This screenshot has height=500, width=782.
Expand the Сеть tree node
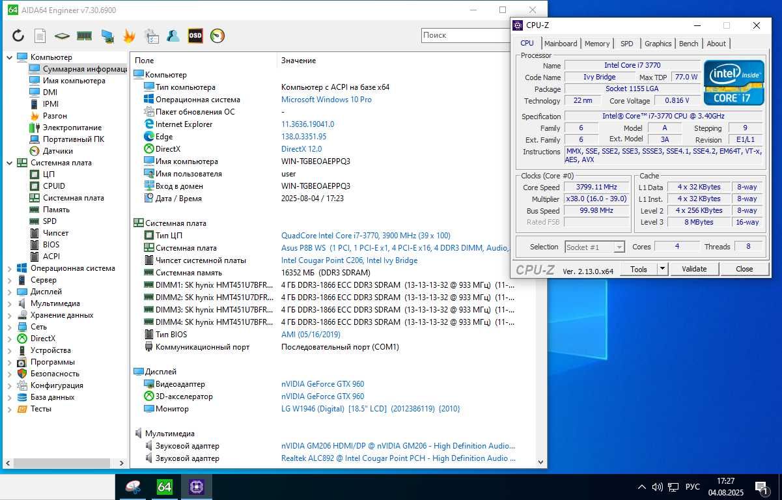point(10,327)
